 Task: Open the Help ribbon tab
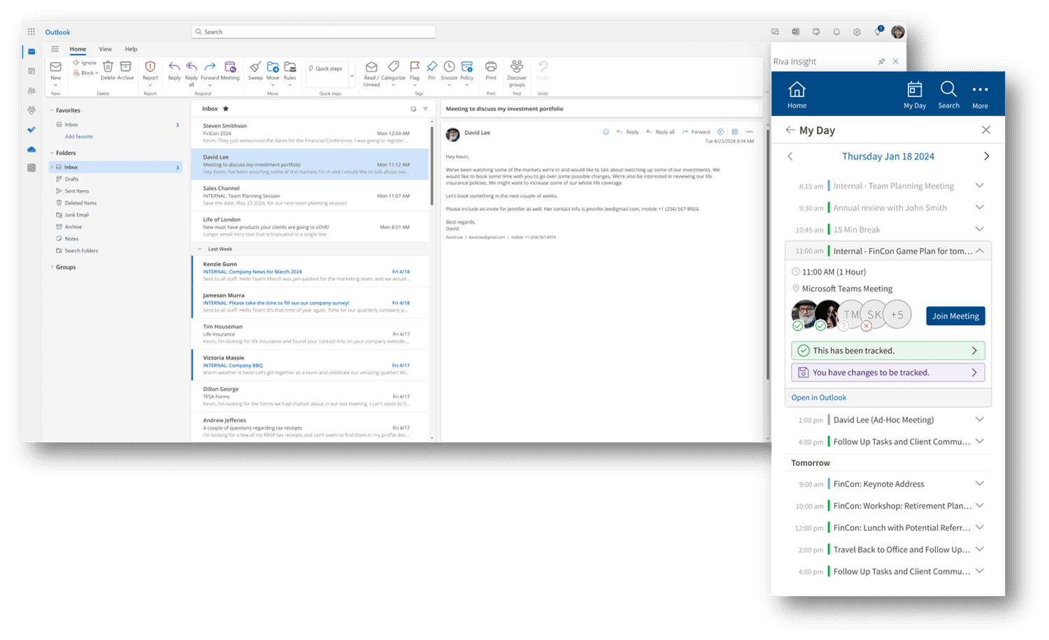(x=131, y=49)
